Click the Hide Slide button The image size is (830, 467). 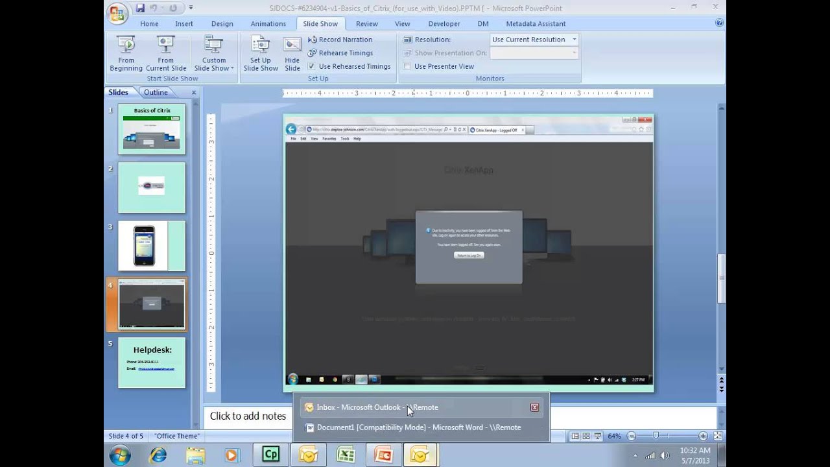(x=292, y=54)
